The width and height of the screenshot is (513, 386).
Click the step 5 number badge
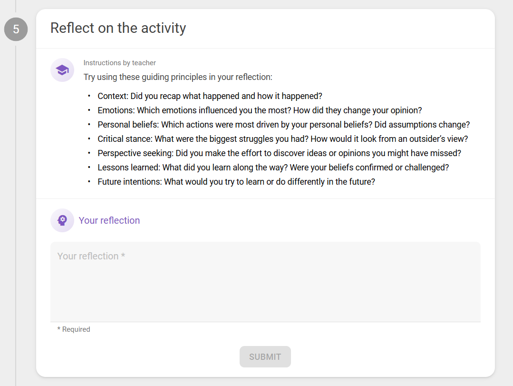pyautogui.click(x=16, y=29)
